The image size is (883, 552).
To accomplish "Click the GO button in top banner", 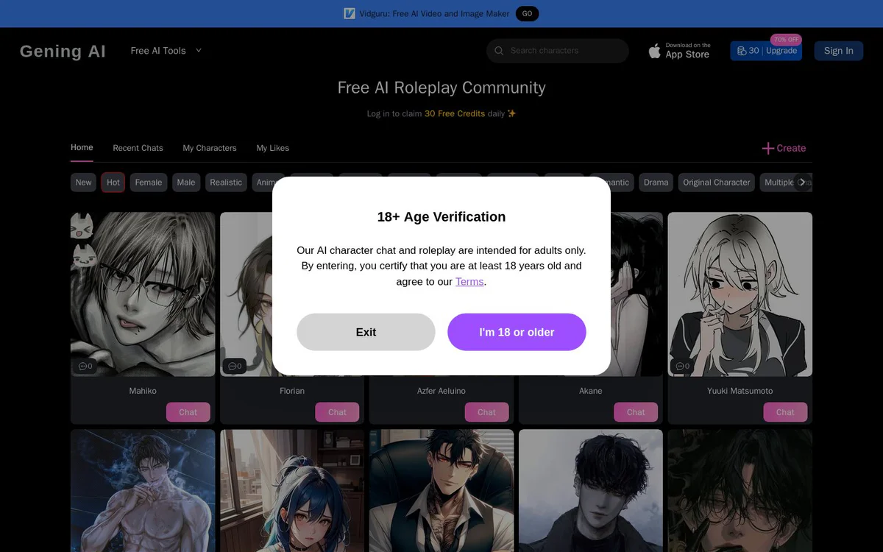I will 527,13.
